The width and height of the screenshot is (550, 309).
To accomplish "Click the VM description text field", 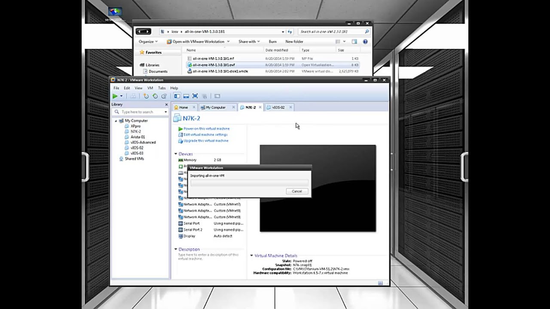I will 208,257.
